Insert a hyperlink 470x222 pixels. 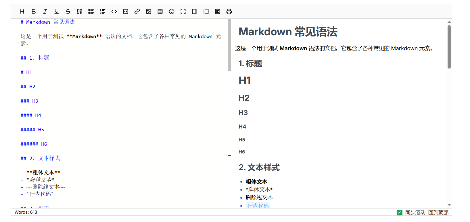point(137,11)
